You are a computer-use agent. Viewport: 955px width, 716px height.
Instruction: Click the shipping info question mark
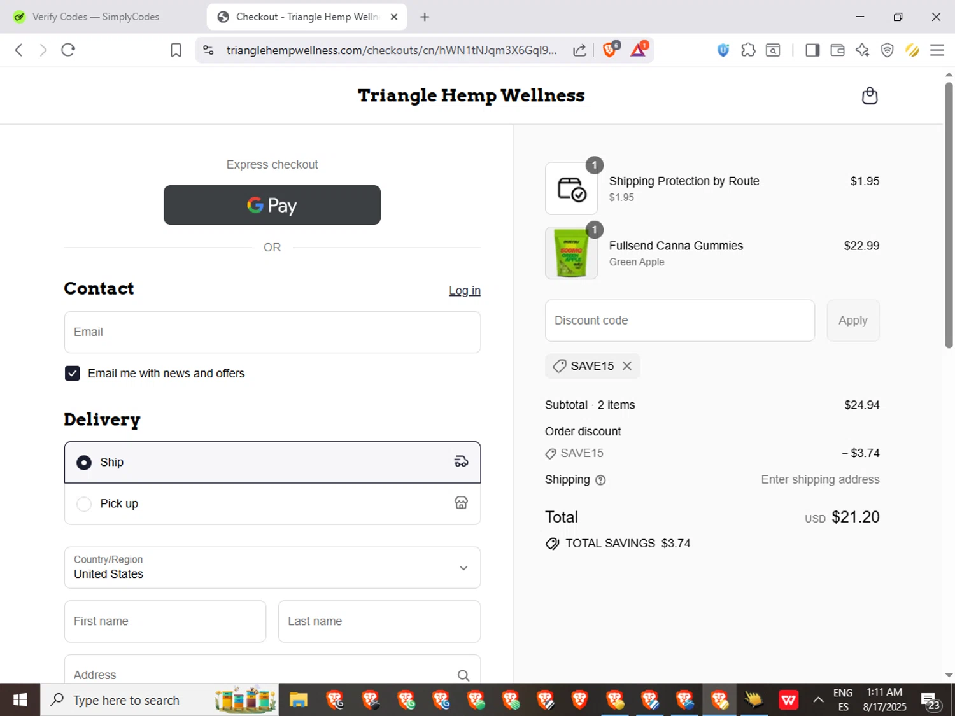coord(600,481)
